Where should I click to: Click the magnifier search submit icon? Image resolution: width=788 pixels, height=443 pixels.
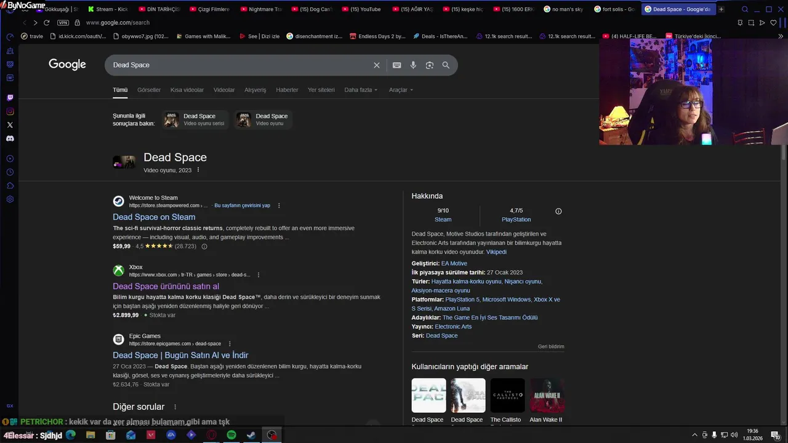[446, 65]
